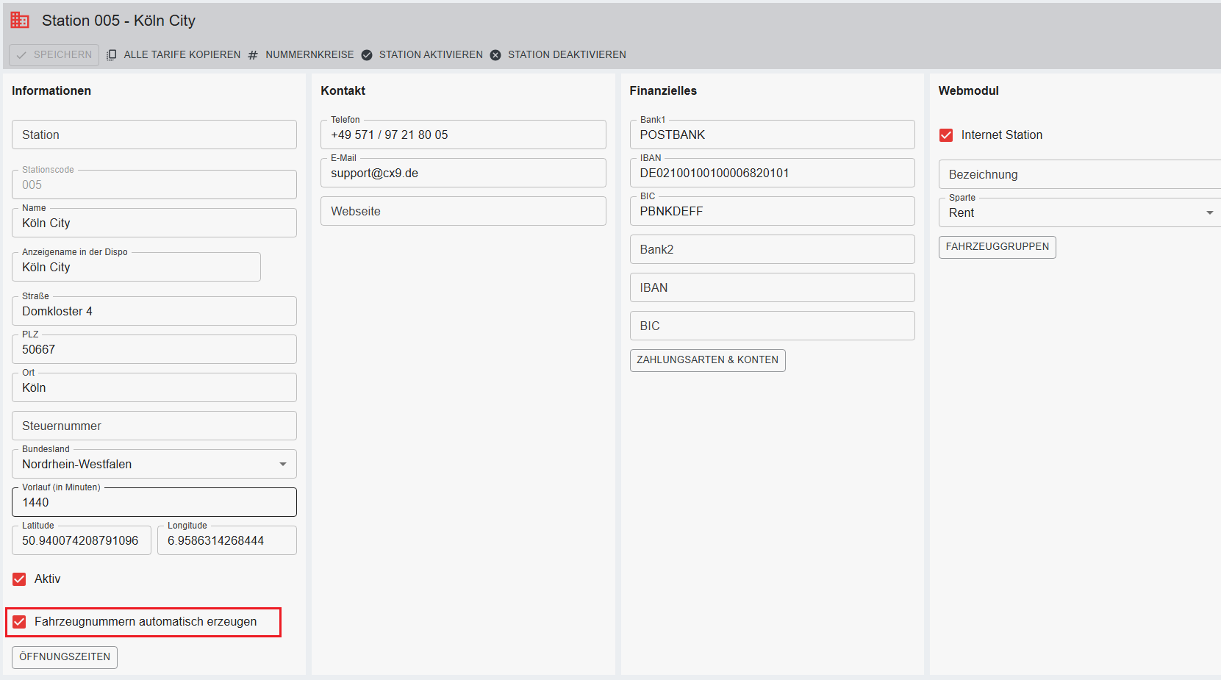Click the hash icon for Nummernkreise

pos(253,55)
